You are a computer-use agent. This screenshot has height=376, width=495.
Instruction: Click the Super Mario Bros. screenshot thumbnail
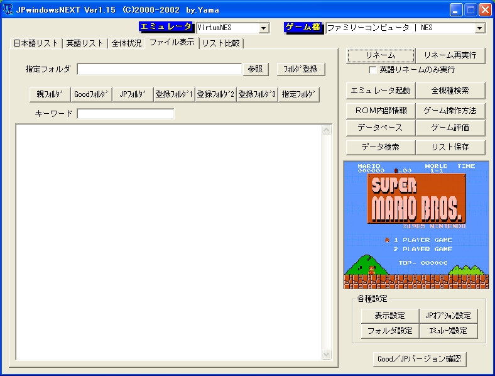click(416, 225)
